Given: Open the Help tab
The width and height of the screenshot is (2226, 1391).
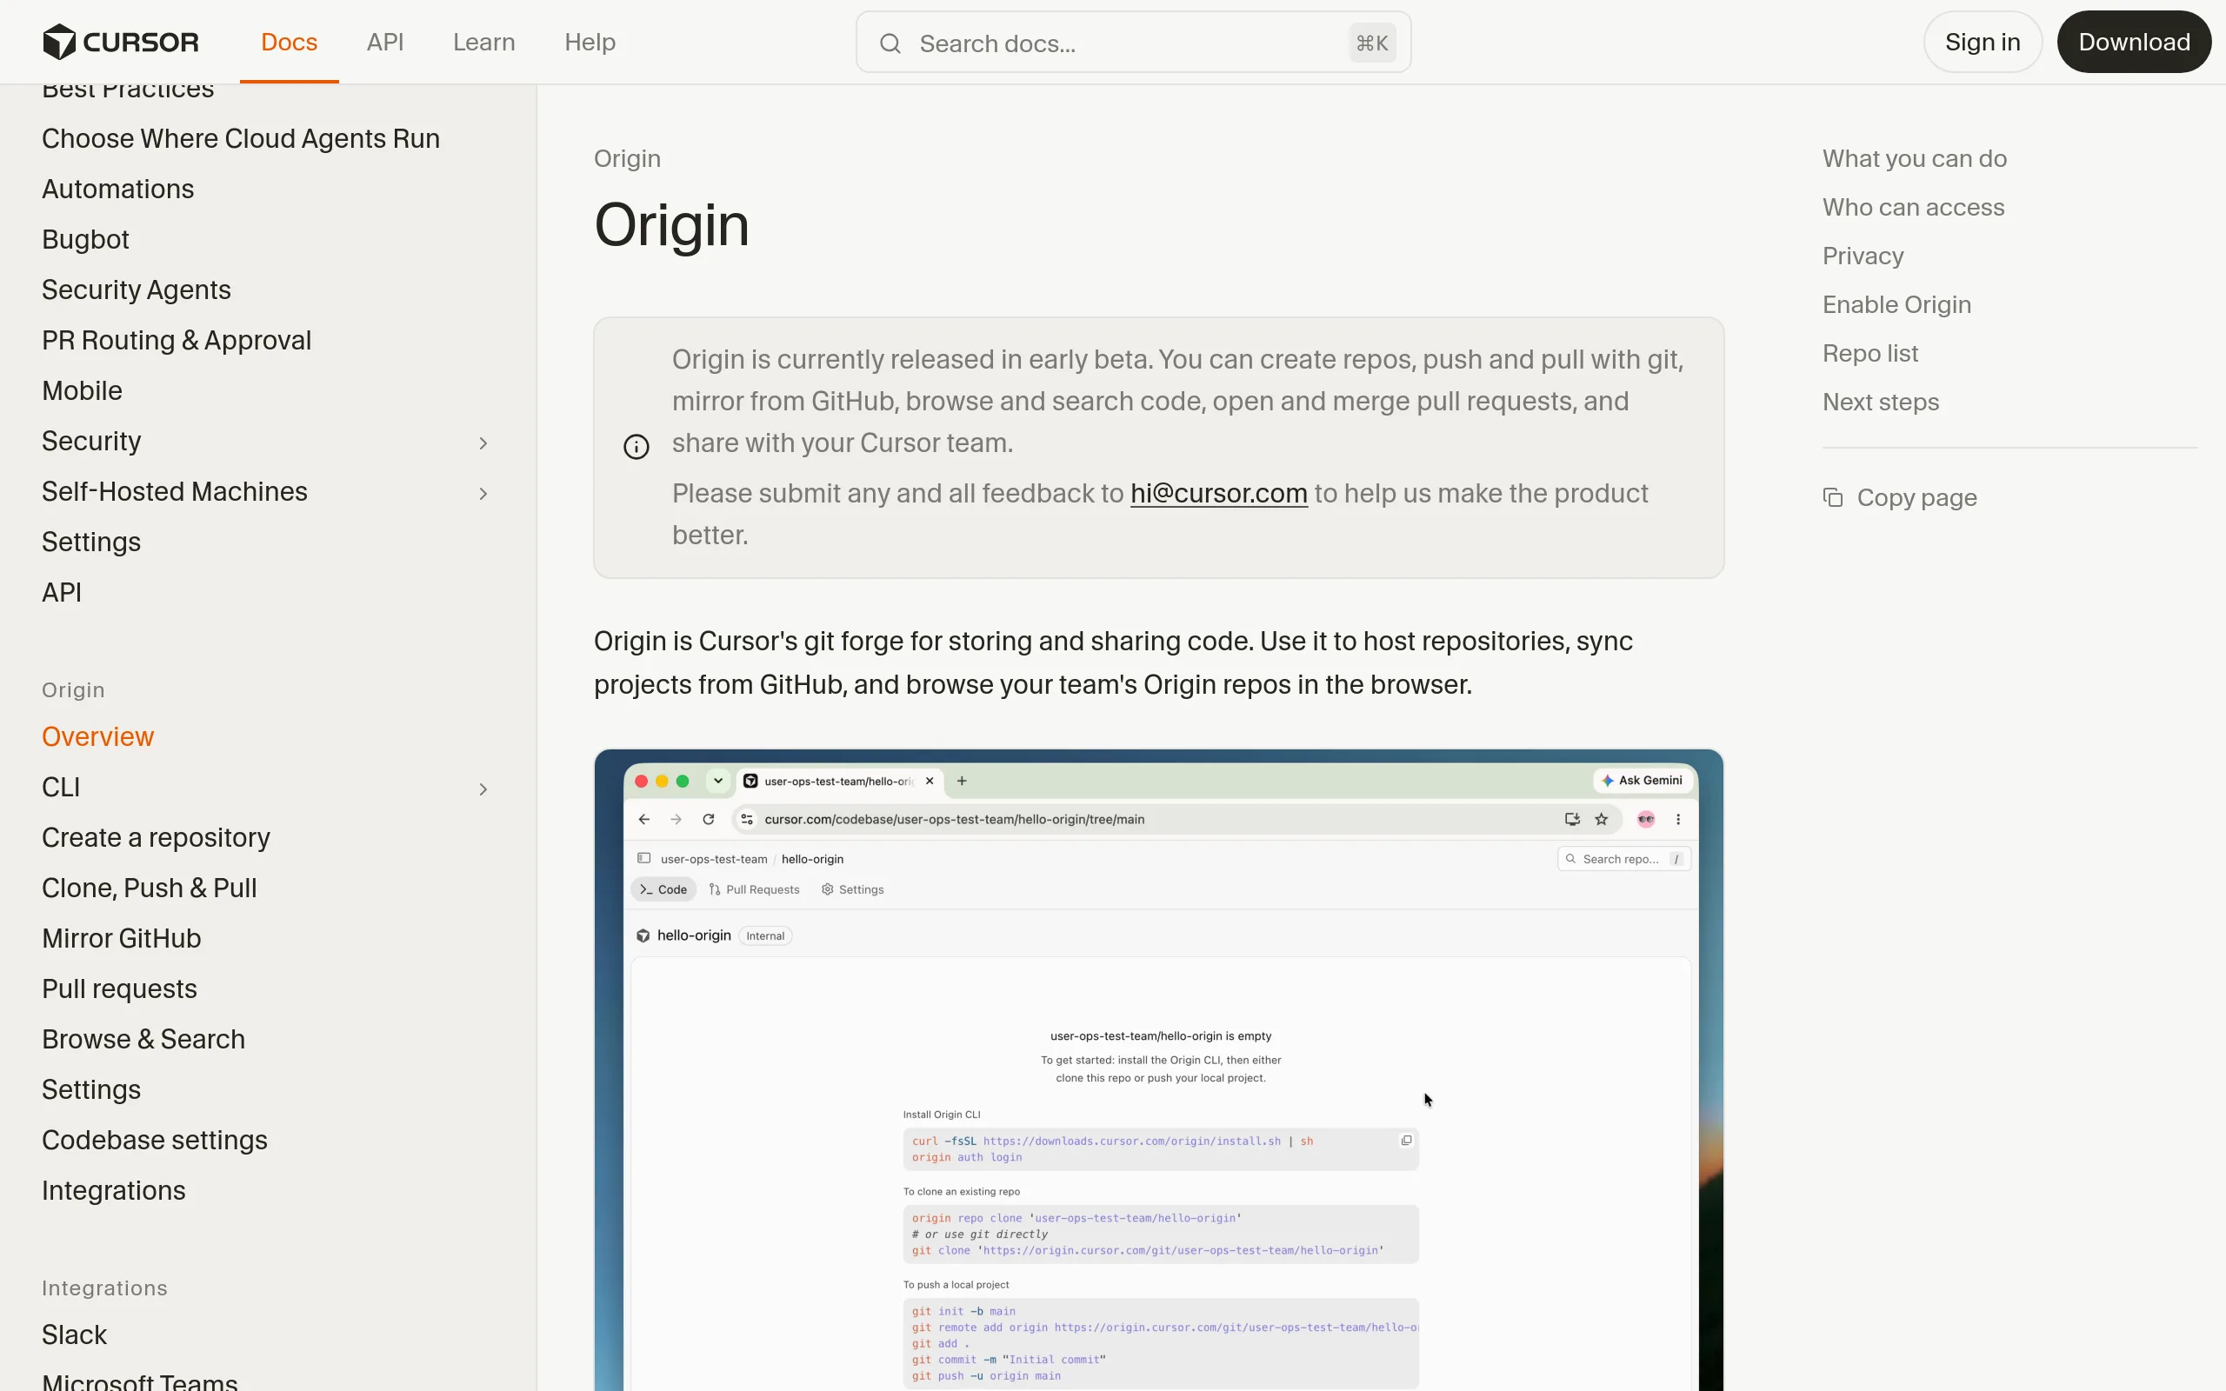Looking at the screenshot, I should coord(590,43).
